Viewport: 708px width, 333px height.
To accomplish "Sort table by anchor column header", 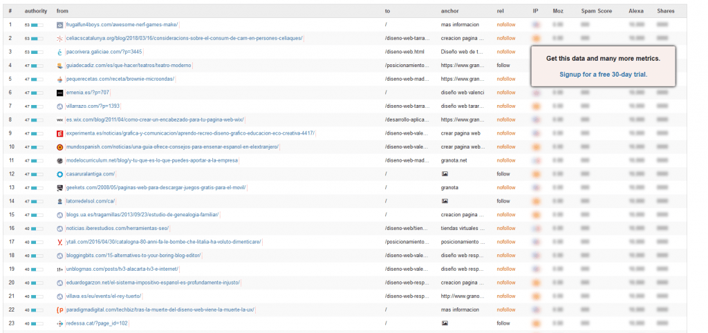I will 448,11.
